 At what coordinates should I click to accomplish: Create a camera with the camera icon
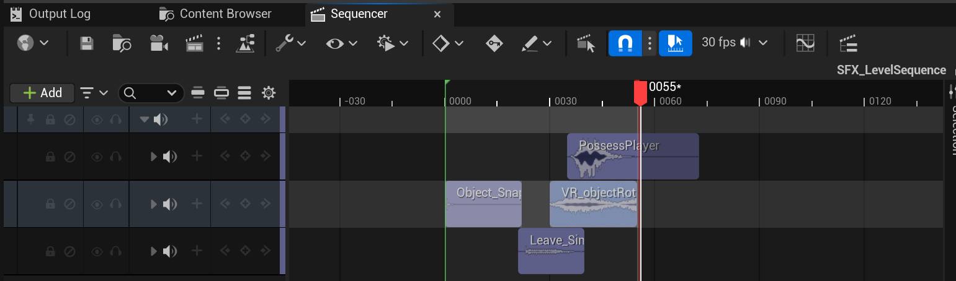[159, 43]
